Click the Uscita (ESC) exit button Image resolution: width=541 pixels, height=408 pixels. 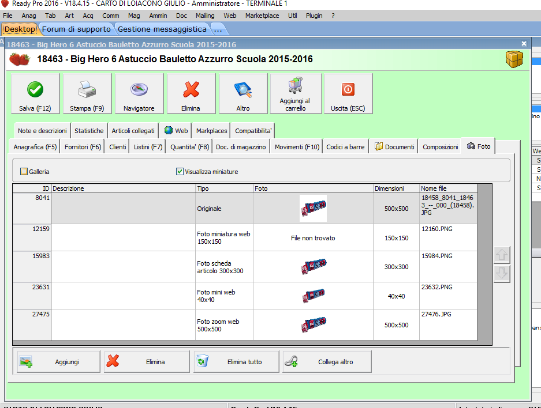point(348,93)
